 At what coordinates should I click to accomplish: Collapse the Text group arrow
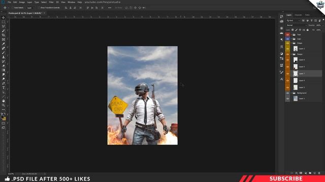click(x=291, y=35)
